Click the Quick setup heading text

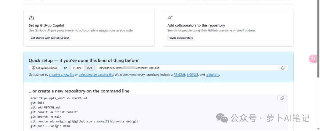pyautogui.click(x=84, y=60)
